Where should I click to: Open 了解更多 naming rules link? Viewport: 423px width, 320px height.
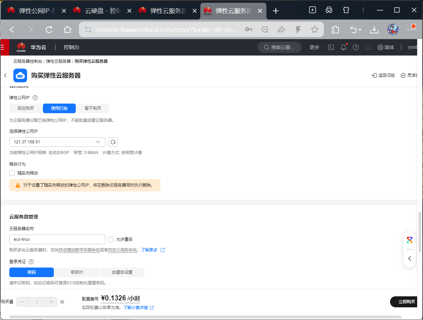click(x=153, y=250)
